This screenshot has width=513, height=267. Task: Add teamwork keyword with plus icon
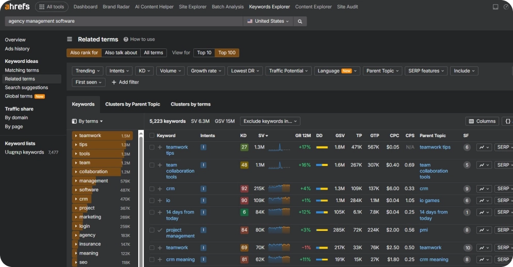point(160,248)
